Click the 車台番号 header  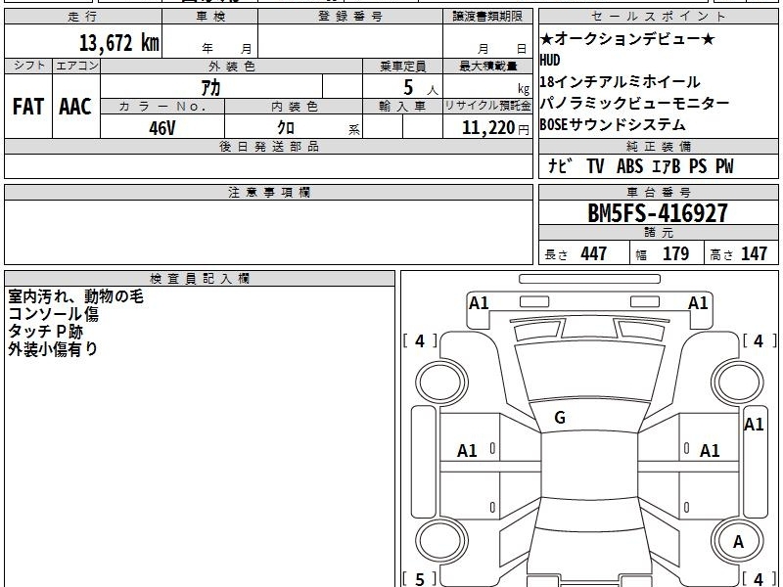click(658, 192)
